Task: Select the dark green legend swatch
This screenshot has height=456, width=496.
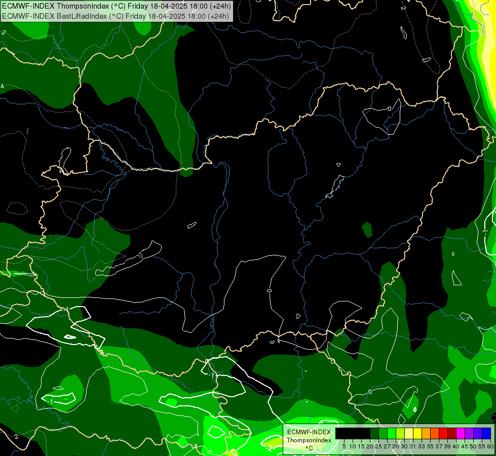Action: (x=374, y=433)
